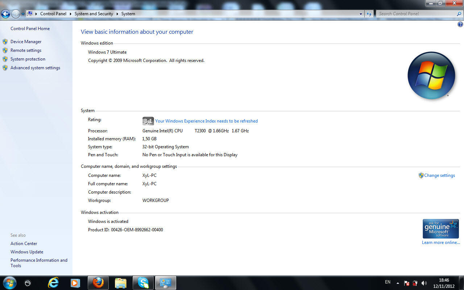This screenshot has width=464, height=290.
Task: Expand arrow before Control Panel breadcrumb
Action: pos(36,14)
